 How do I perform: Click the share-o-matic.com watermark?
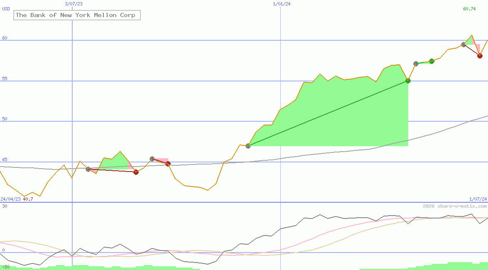tap(455, 206)
